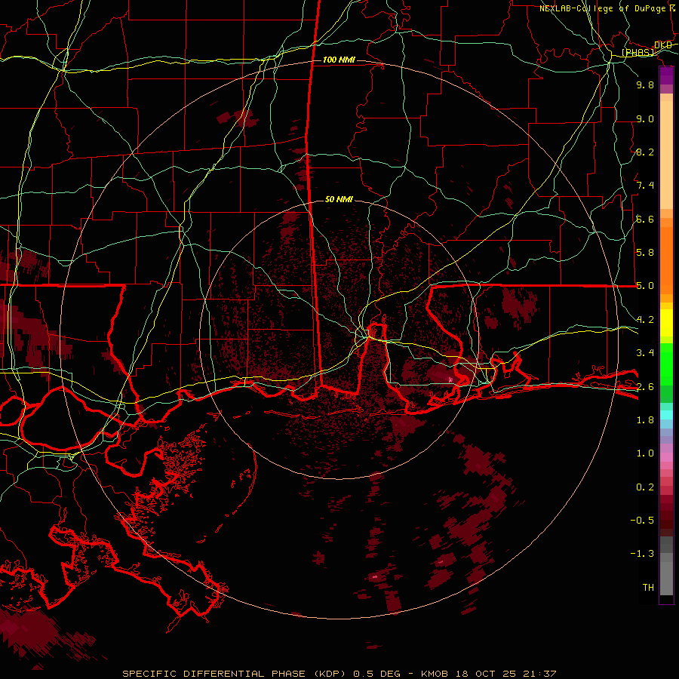Click the yellow band of the color scale
The image size is (679, 679).
tap(666, 323)
